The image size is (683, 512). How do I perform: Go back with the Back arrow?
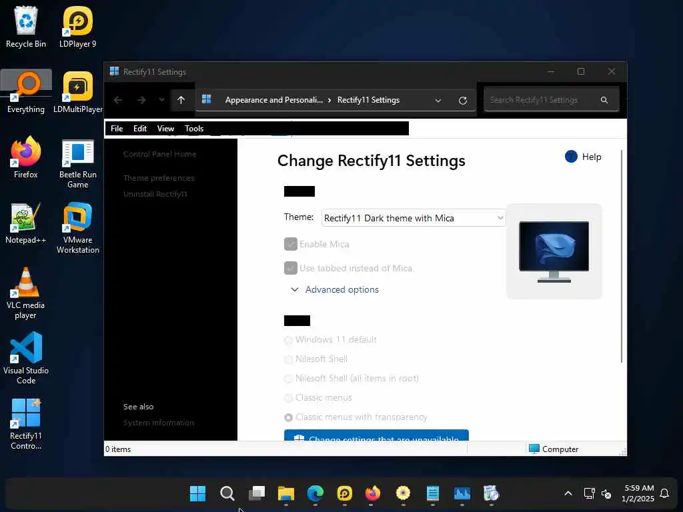coord(118,100)
